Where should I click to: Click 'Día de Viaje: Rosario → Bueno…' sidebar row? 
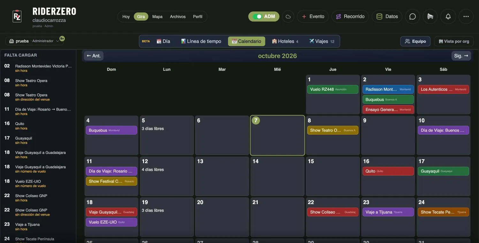point(38,112)
